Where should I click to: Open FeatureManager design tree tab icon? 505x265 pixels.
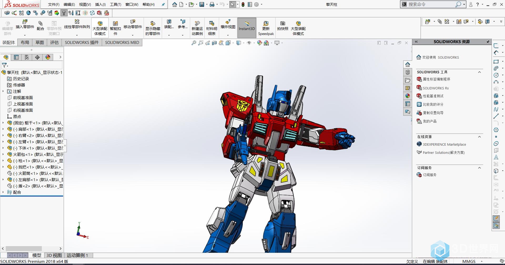tap(6, 57)
